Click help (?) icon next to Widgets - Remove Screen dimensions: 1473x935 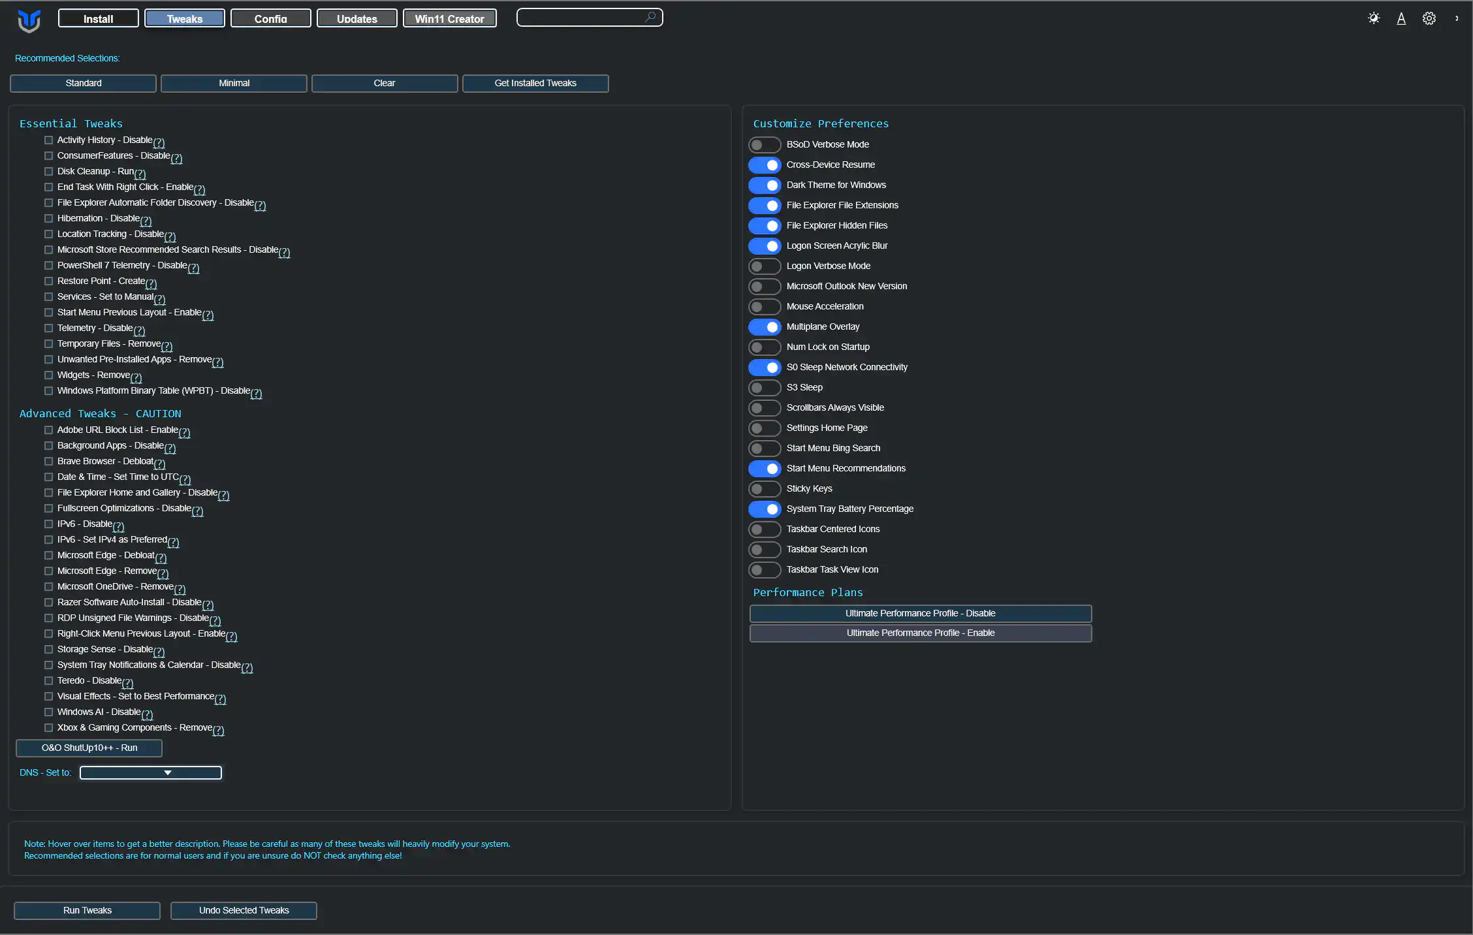(136, 377)
